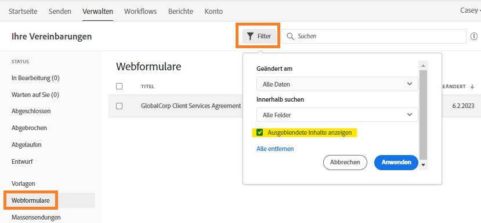Tick the select-all checkbox in table header
The width and height of the screenshot is (481, 223).
(x=120, y=87)
